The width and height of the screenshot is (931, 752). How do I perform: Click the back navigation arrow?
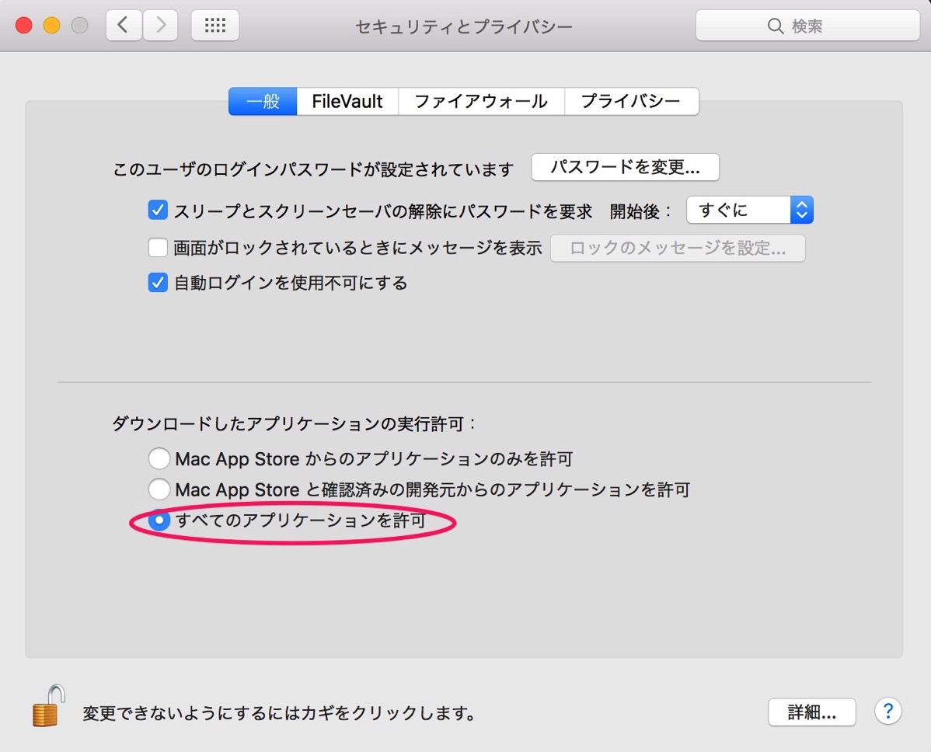click(124, 25)
